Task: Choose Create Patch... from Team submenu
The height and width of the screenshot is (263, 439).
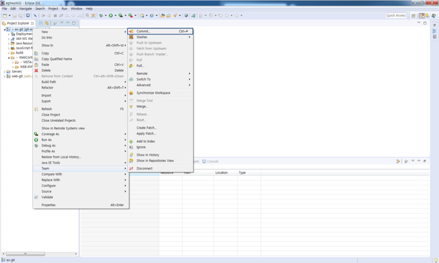Action: coord(160,128)
